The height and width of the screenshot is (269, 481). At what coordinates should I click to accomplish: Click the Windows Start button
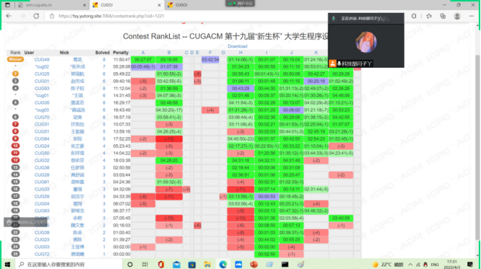click(7, 264)
